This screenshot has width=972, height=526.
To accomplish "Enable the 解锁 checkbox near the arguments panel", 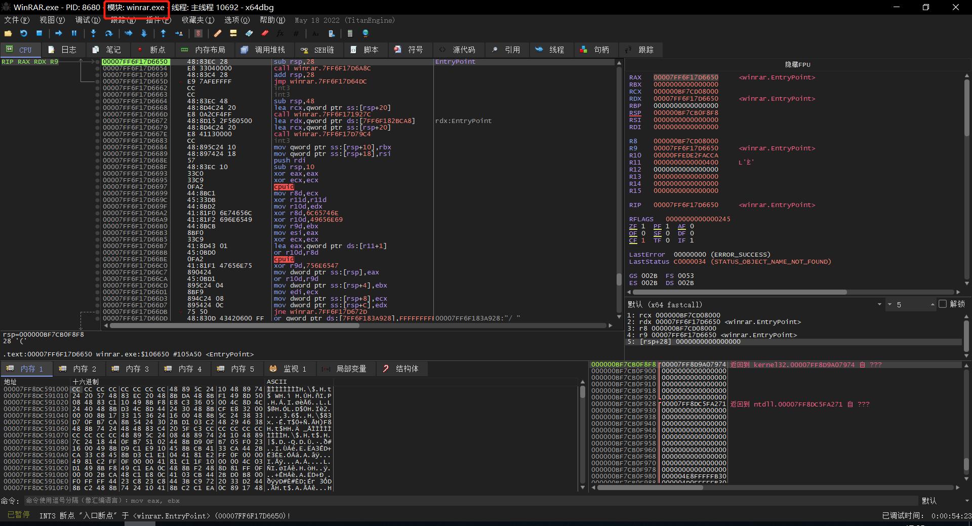I will 942,304.
